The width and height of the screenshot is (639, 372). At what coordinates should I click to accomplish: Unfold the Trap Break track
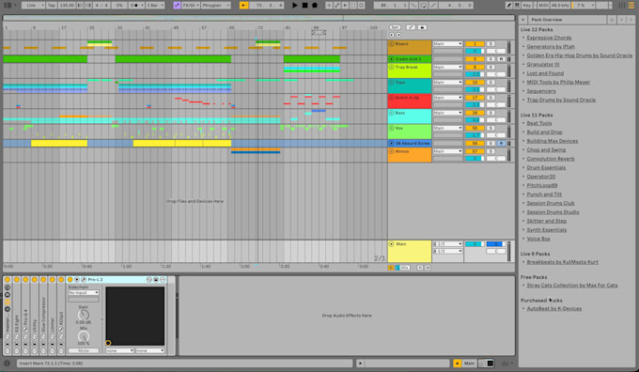(x=392, y=67)
